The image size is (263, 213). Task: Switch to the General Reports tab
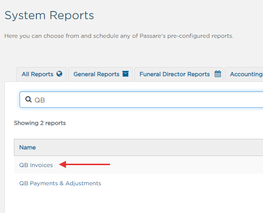[100, 74]
